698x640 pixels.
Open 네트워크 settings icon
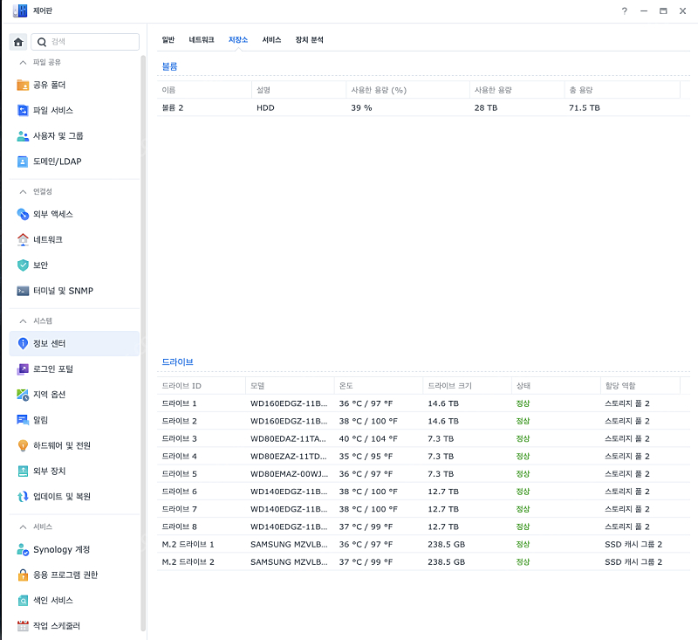tap(22, 239)
